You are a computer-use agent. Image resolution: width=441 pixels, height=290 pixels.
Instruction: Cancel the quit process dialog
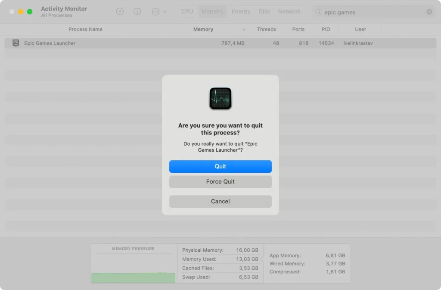220,201
